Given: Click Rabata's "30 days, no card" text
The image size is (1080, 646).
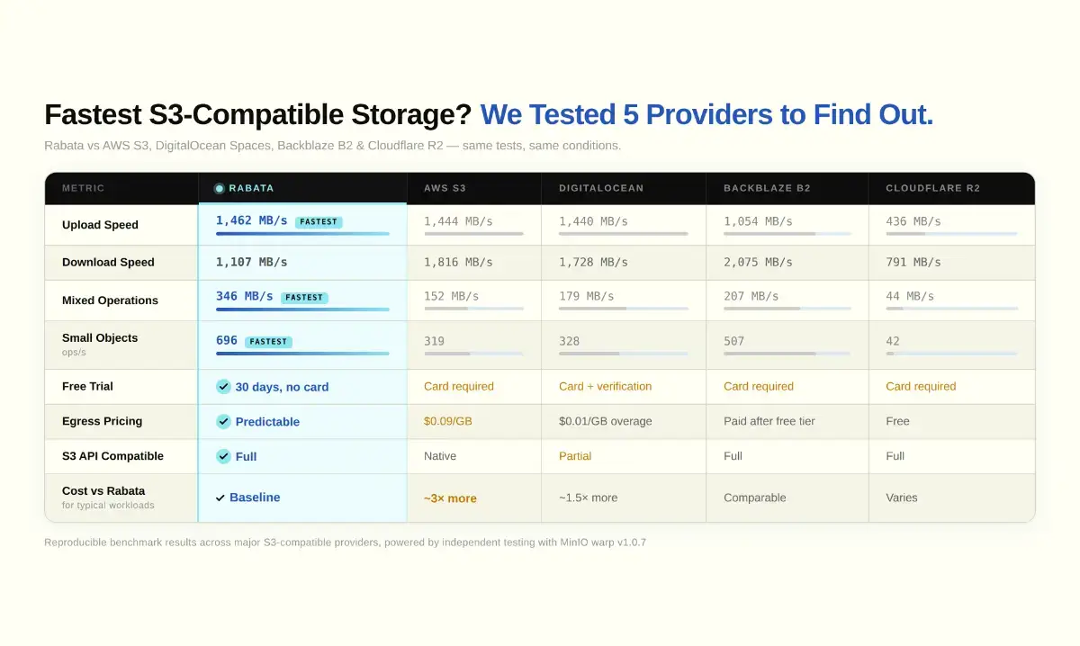Looking at the screenshot, I should pos(282,387).
